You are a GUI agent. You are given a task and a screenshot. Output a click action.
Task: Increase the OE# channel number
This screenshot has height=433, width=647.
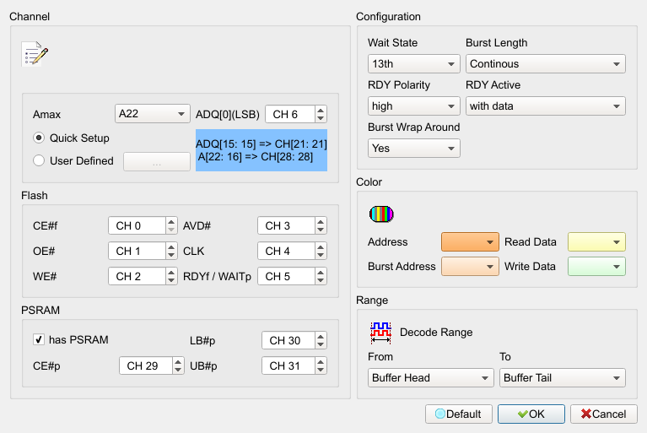click(171, 246)
